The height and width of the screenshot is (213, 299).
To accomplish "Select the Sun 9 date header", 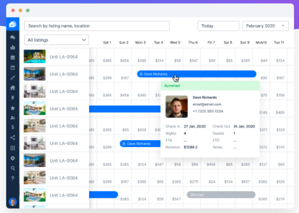I will tap(244, 42).
